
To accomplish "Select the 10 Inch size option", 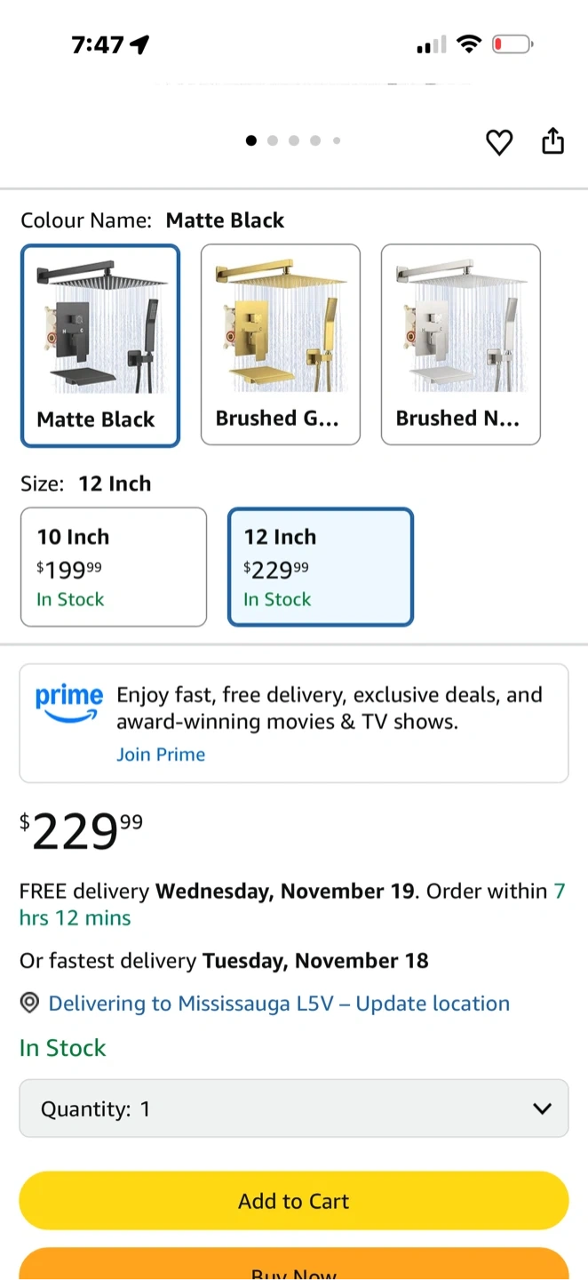I will pos(114,567).
